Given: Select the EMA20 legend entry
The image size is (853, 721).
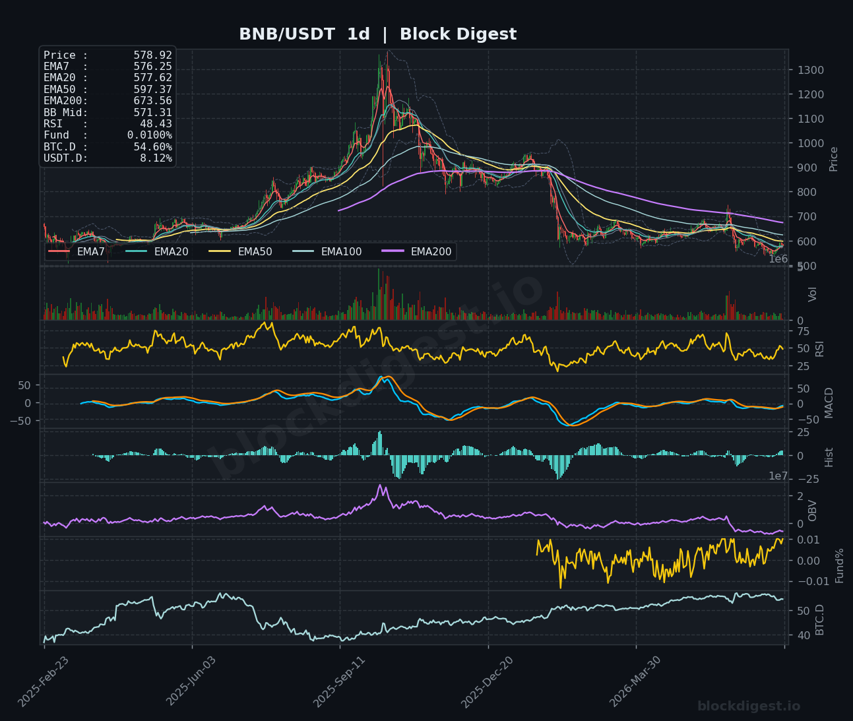Looking at the screenshot, I should pyautogui.click(x=156, y=251).
